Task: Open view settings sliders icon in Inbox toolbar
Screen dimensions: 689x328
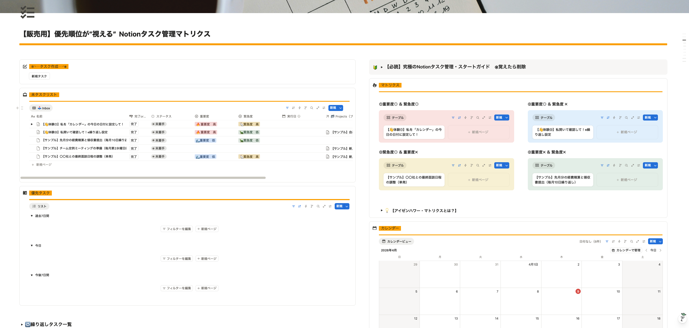Action: click(324, 108)
